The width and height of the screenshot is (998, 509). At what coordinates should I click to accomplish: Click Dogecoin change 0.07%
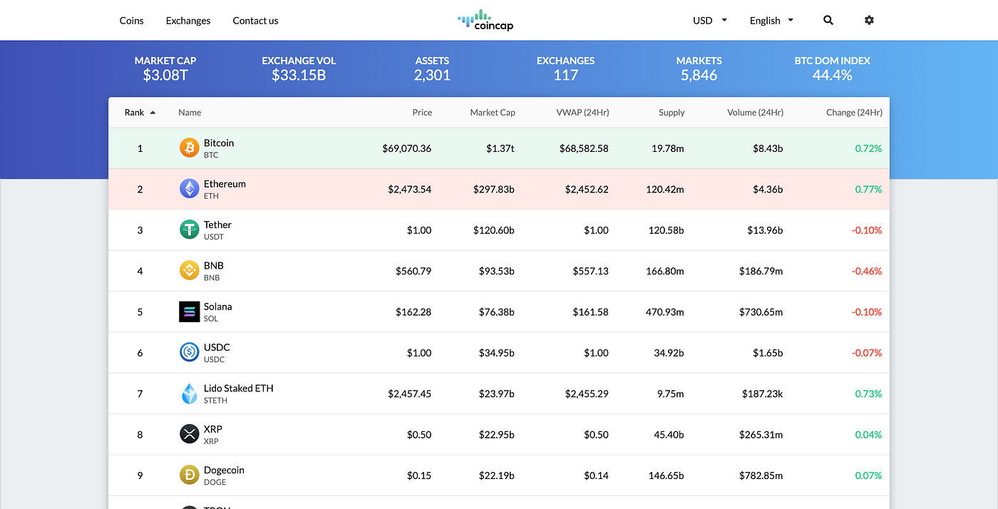pyautogui.click(x=868, y=475)
